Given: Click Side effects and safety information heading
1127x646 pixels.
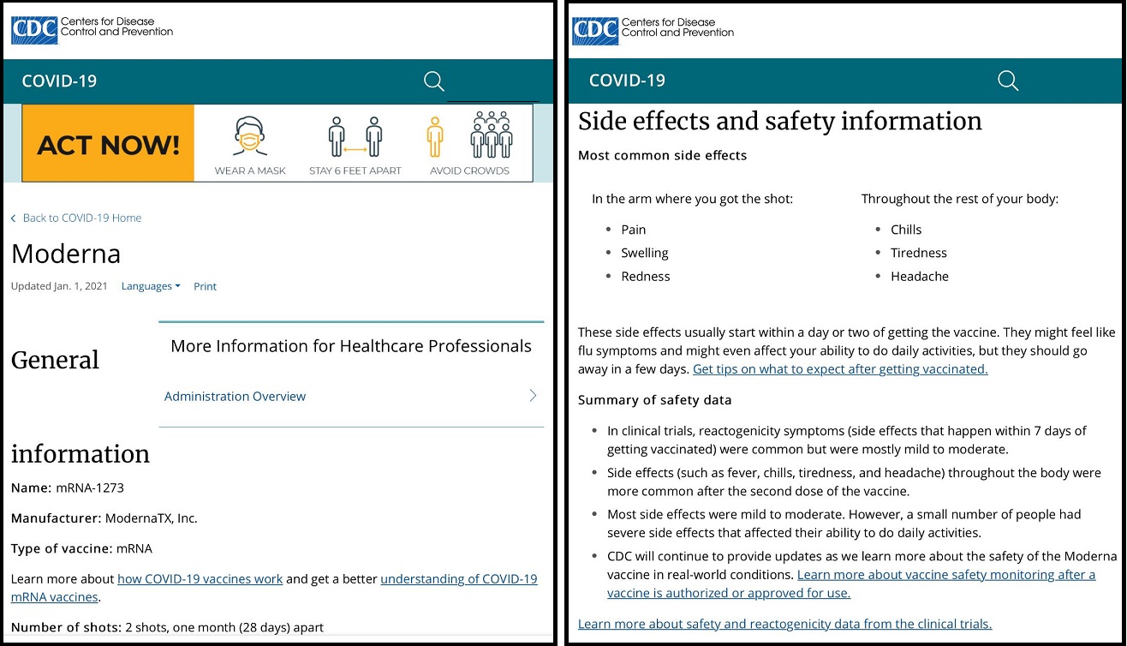Looking at the screenshot, I should (780, 121).
